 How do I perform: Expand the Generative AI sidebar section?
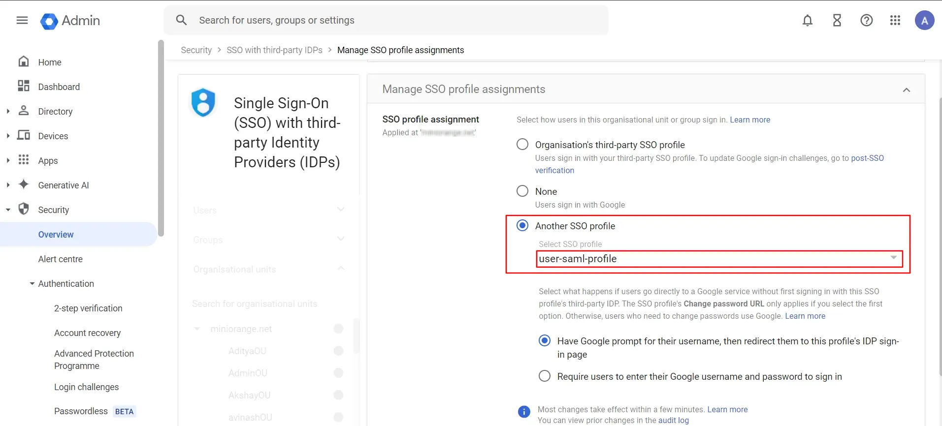(x=8, y=185)
